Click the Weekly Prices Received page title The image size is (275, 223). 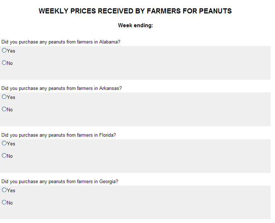point(135,11)
